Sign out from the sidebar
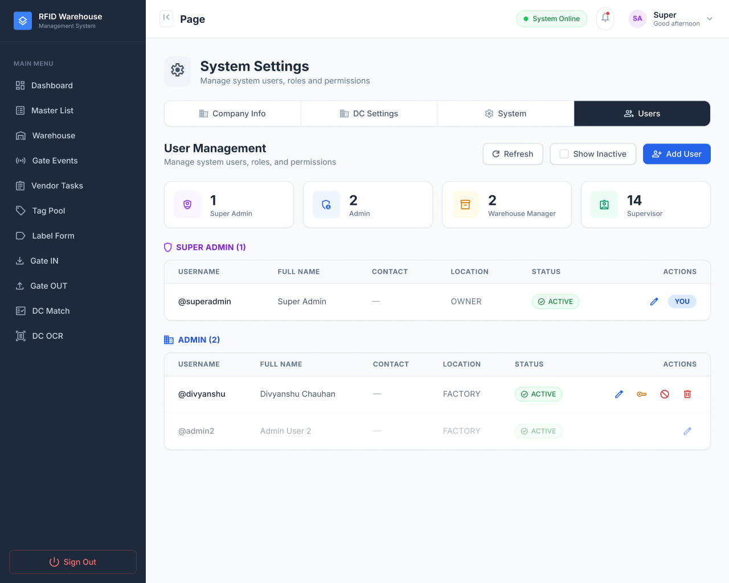 pos(73,562)
